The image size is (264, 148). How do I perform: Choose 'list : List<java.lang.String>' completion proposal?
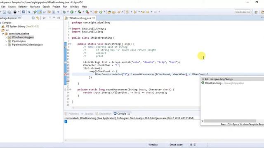tap(233, 79)
